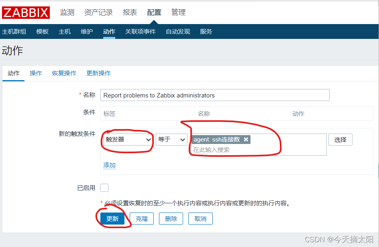Screen dimensions: 379x247
Task: Select 动作 in the blue submenu bar
Action: 109,32
